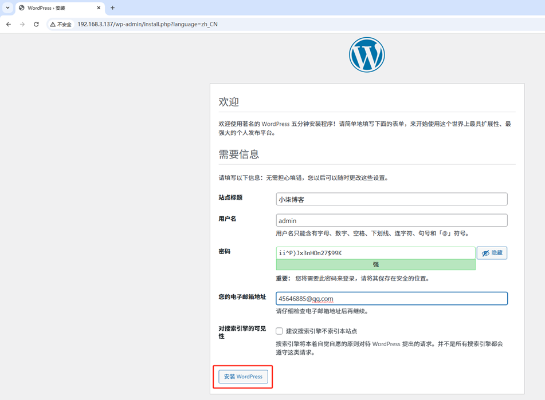Click the email address input field
Image resolution: width=545 pixels, height=400 pixels.
392,298
